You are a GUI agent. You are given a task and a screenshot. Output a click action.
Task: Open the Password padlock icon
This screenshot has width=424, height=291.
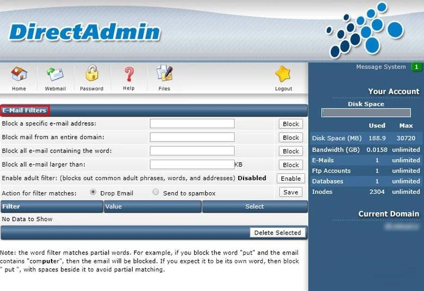[x=92, y=73]
